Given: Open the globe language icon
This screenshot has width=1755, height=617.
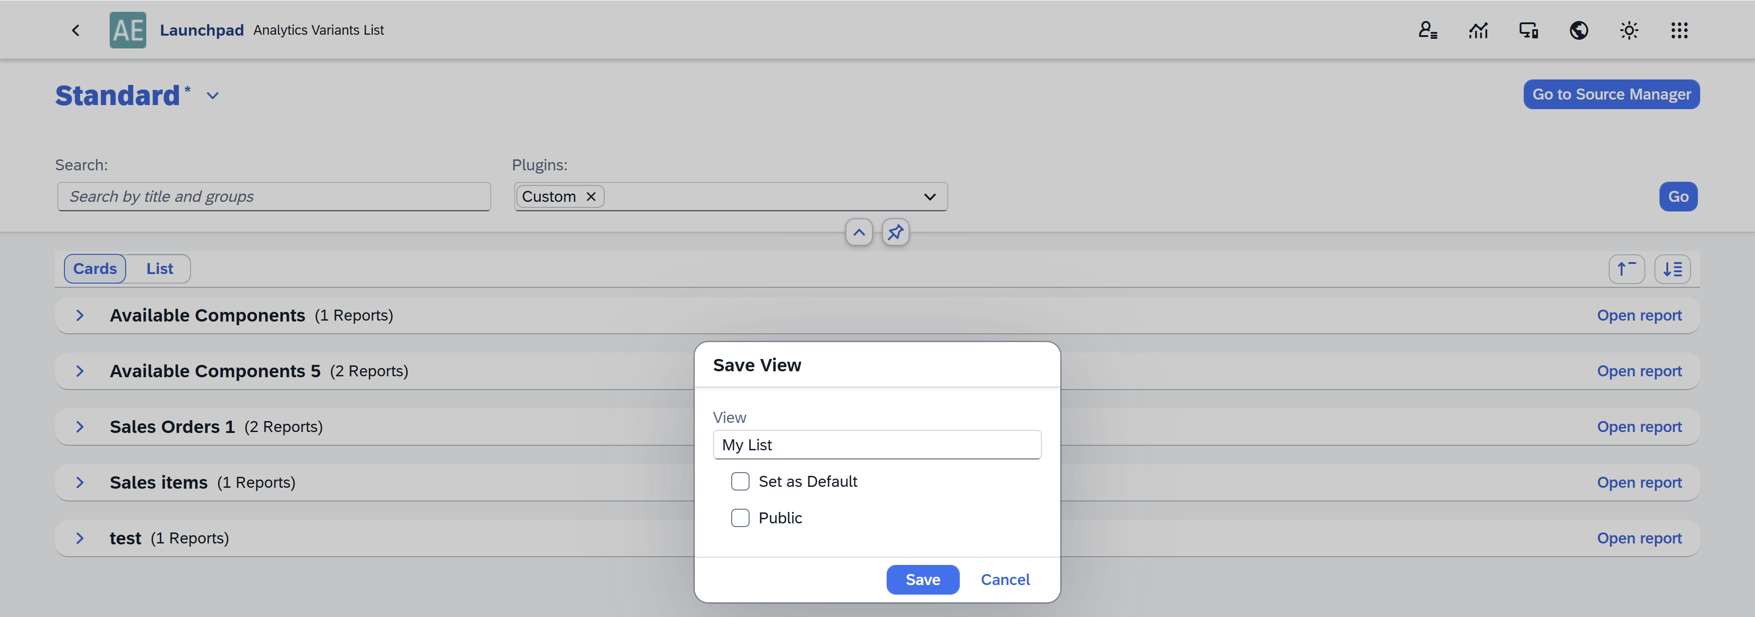Looking at the screenshot, I should tap(1579, 30).
